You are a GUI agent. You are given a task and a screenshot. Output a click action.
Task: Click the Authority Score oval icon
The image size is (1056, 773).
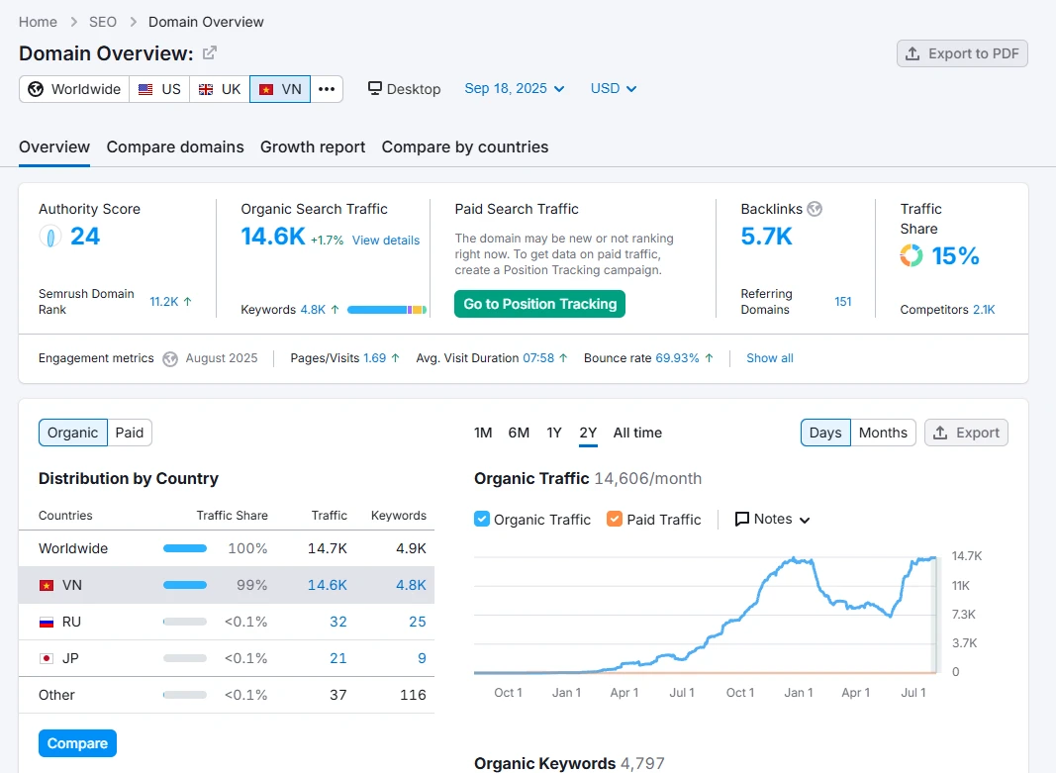50,237
